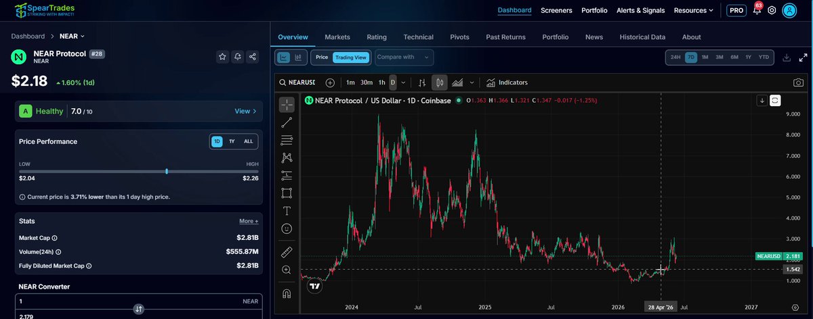Click the PRO badge button

[736, 11]
